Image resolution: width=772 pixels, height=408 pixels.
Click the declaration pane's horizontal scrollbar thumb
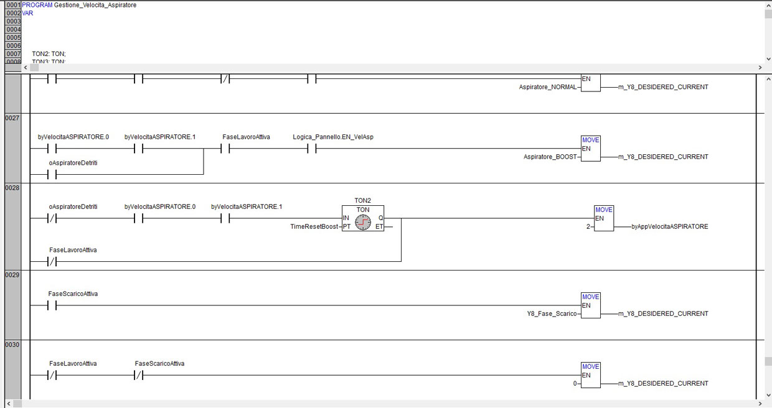click(x=34, y=67)
